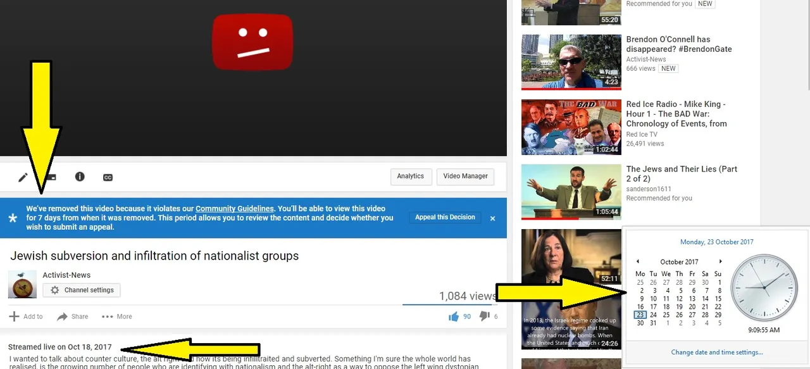The image size is (810, 369).
Task: Open the video info and settings icon
Action: point(80,177)
